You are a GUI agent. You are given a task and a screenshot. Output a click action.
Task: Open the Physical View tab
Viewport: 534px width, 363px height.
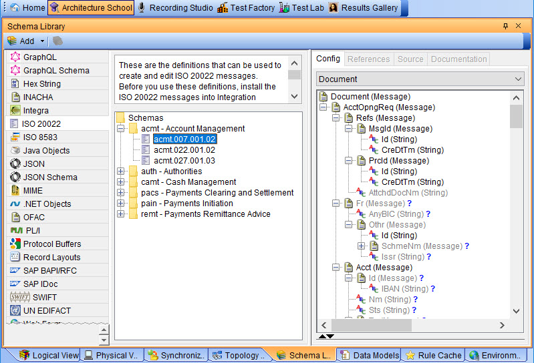coord(112,355)
